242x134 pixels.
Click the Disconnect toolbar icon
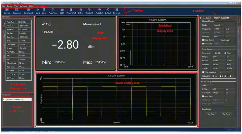pos(17,10)
